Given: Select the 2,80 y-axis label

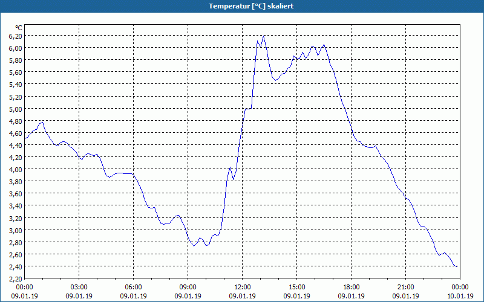Looking at the screenshot, I should (16, 243).
